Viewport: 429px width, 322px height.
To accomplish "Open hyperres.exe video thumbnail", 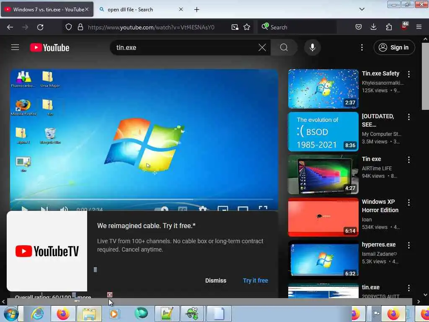I will (x=323, y=260).
